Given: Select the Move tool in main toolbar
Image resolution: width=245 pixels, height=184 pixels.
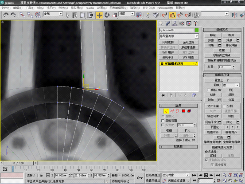Looking at the screenshot, I should coord(99,15).
